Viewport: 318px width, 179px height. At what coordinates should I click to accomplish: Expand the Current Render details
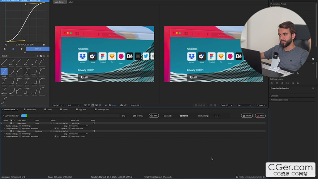tap(3, 116)
